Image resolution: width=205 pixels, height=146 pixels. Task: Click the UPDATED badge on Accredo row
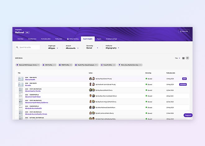[x=183, y=84]
